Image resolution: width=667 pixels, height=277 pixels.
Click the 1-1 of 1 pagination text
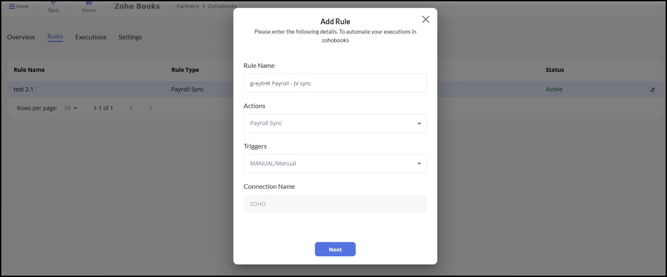(103, 108)
